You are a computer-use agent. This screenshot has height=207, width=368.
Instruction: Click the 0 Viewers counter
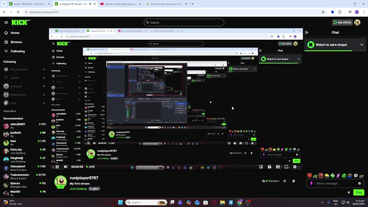[271, 181]
